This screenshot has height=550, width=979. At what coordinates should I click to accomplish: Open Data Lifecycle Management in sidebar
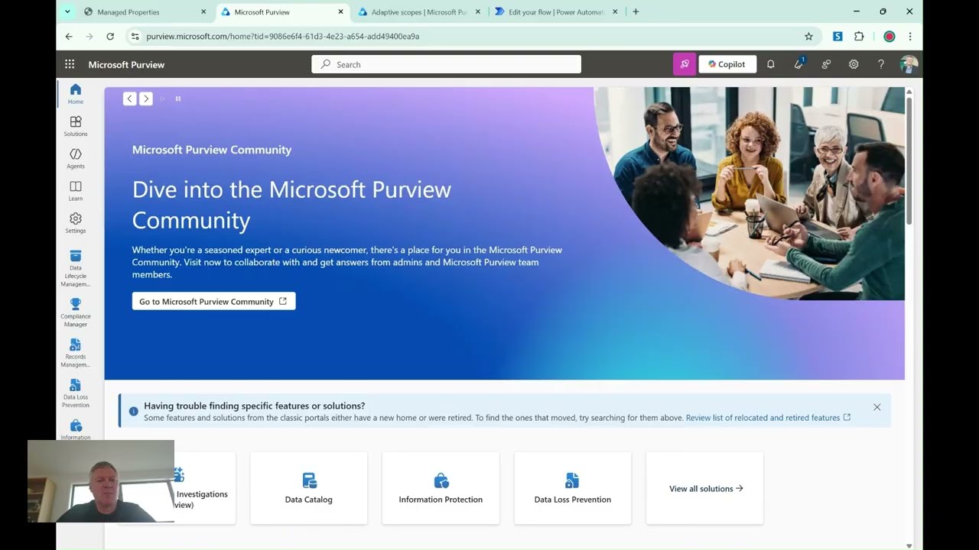pyautogui.click(x=76, y=268)
